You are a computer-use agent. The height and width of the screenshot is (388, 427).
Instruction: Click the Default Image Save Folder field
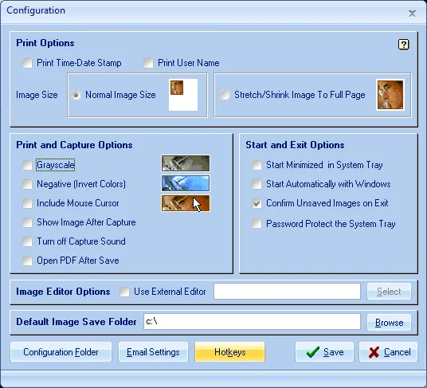click(252, 322)
